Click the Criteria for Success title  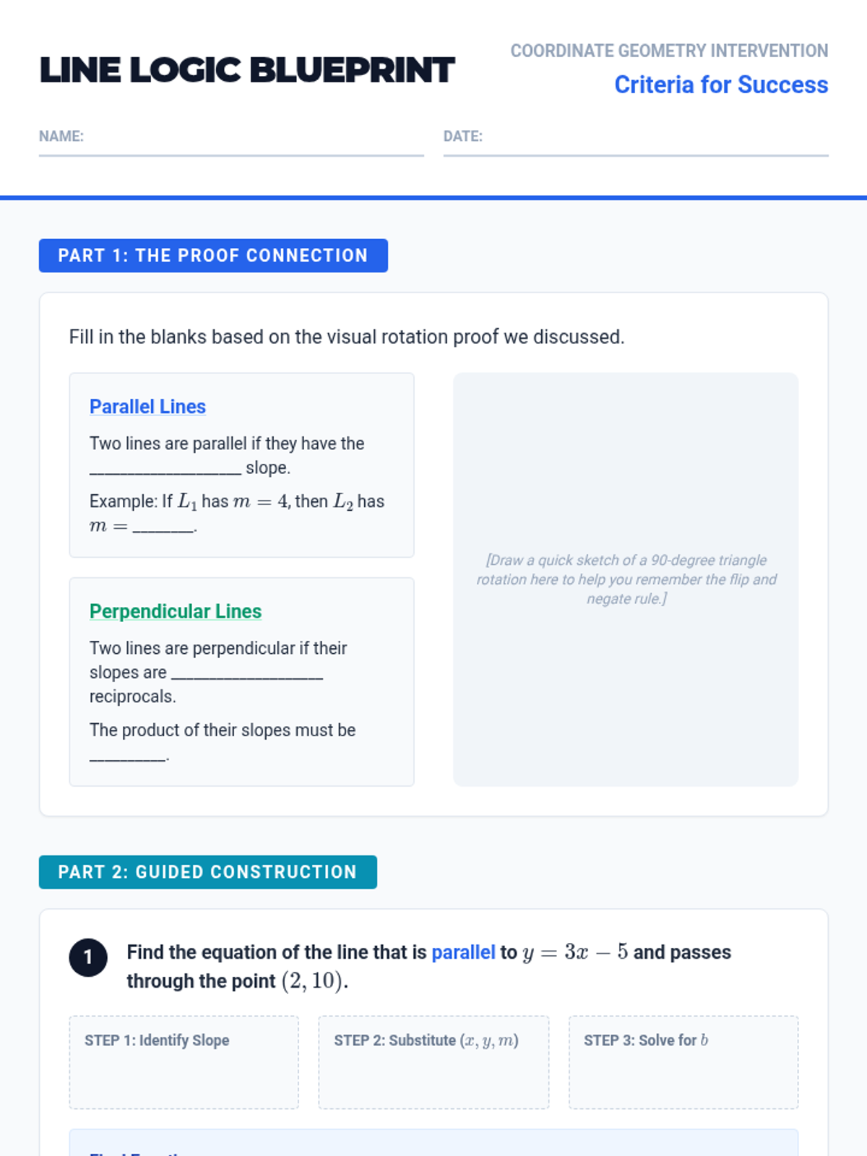pyautogui.click(x=721, y=85)
